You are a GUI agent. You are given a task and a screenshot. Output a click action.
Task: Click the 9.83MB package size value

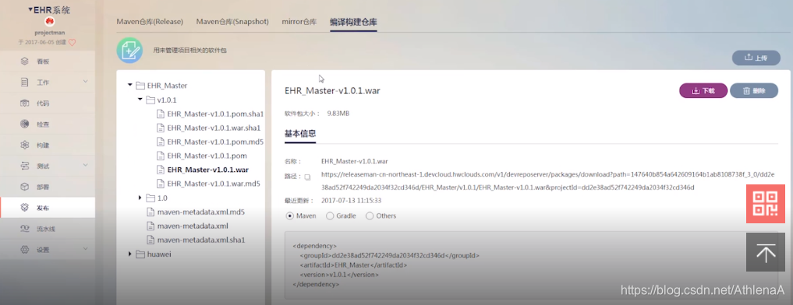[x=338, y=114]
